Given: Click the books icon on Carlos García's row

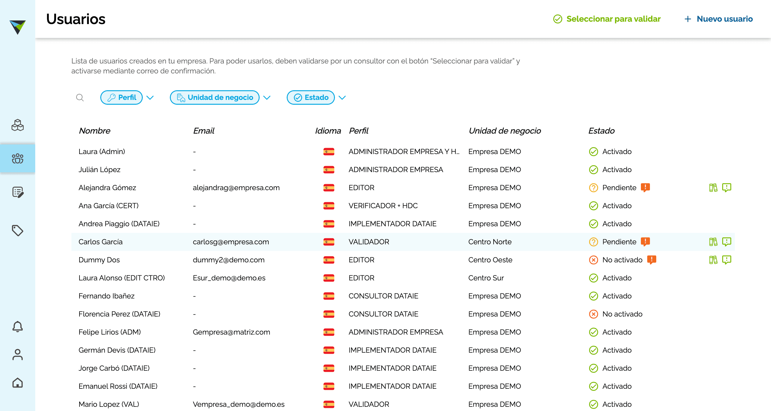Looking at the screenshot, I should pos(713,242).
